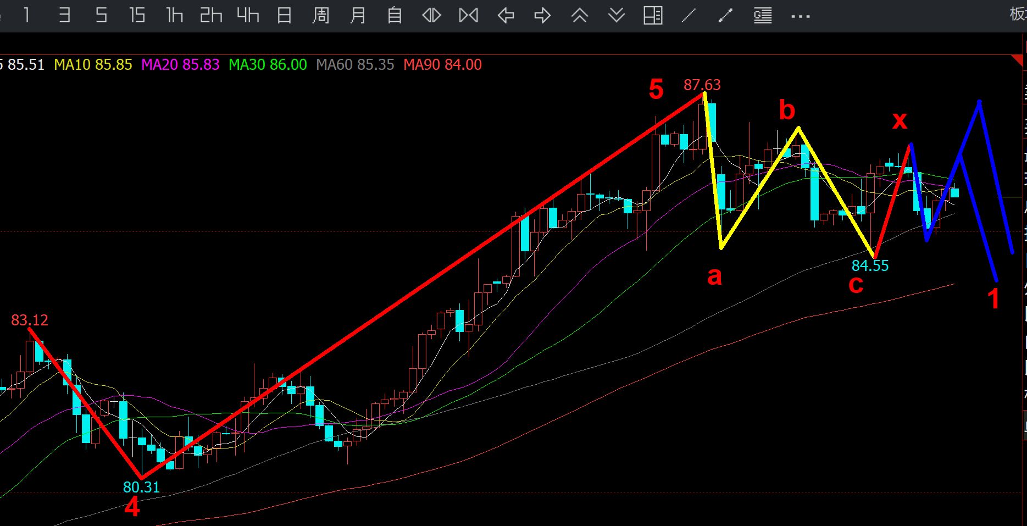This screenshot has height=526, width=1027.
Task: Click the 83.12 high price label
Action: 30,320
